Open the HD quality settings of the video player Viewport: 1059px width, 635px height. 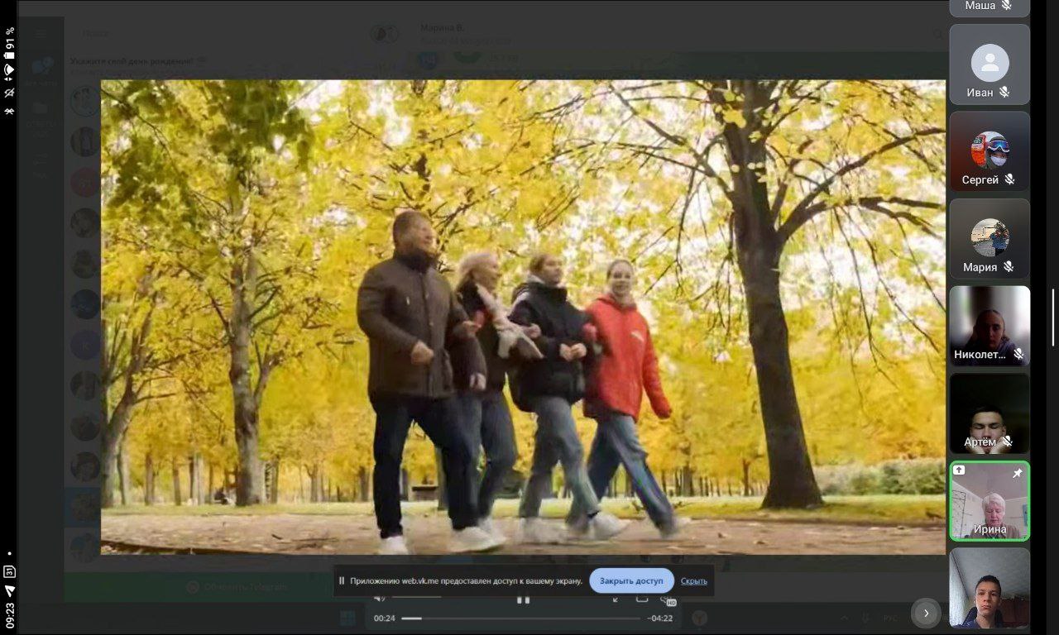coord(668,600)
